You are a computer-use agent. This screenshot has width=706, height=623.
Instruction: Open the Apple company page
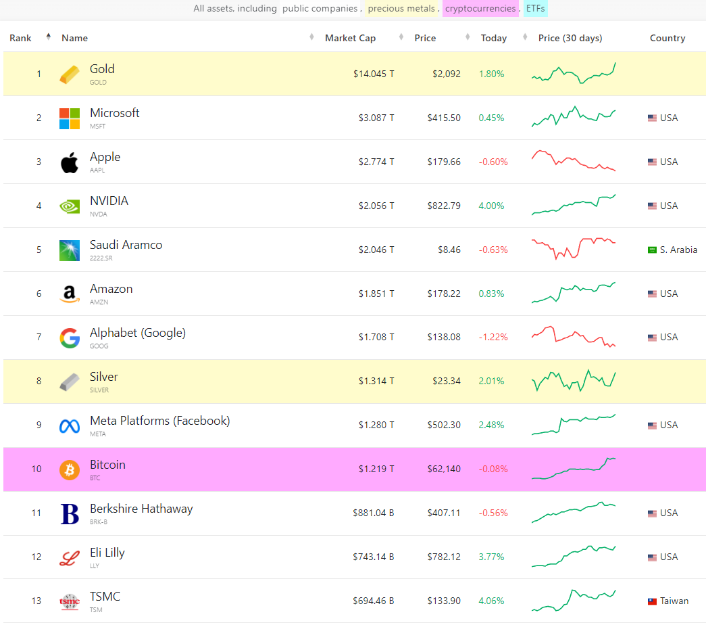click(105, 157)
